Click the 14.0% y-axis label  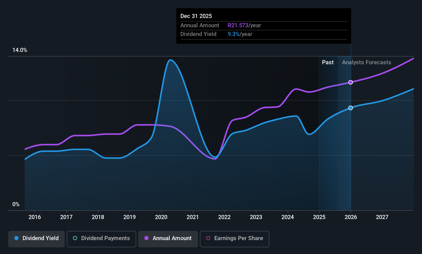coord(20,50)
